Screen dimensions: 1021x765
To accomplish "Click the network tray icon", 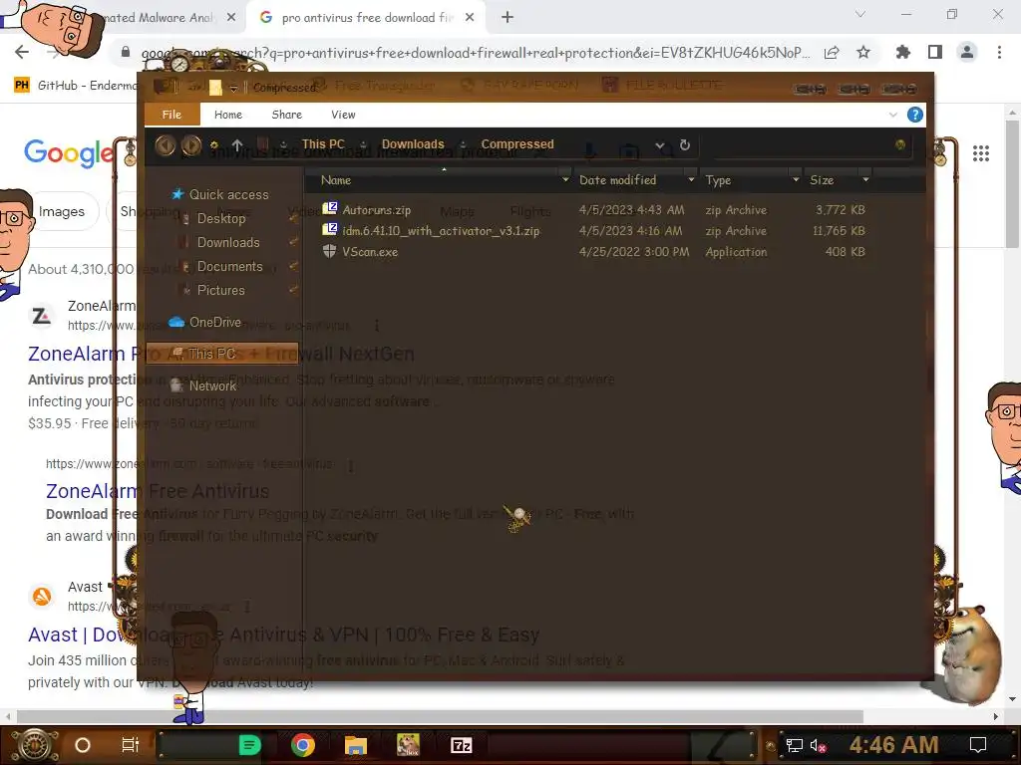I will (795, 745).
